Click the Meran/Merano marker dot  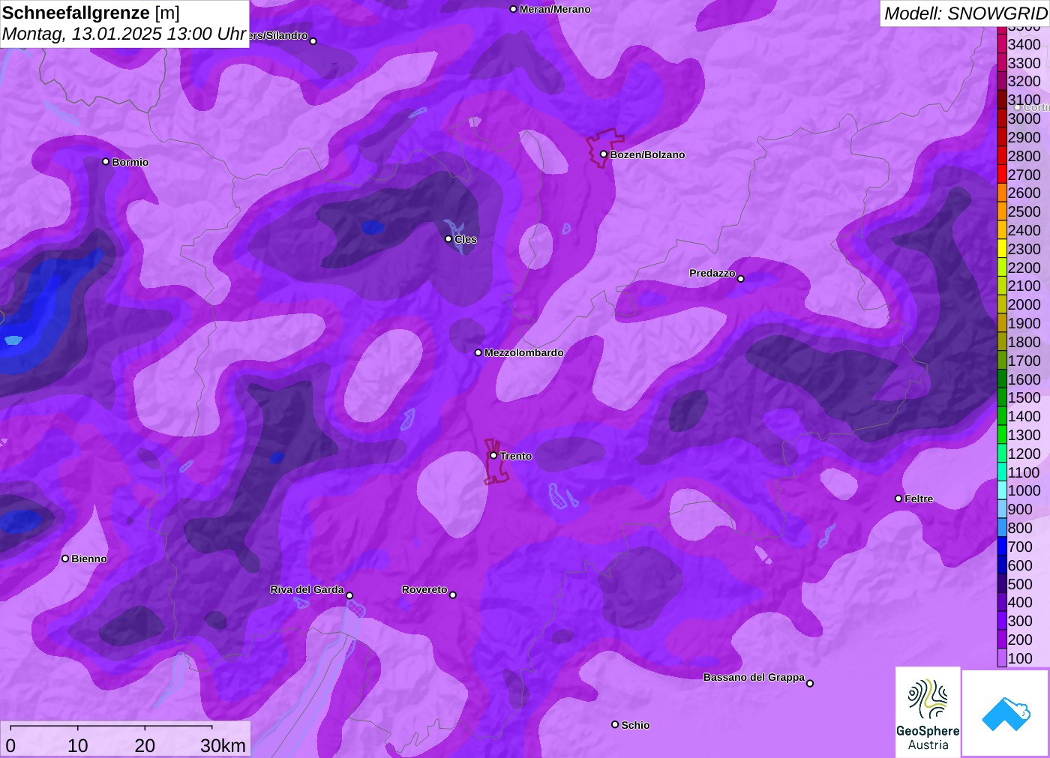(x=513, y=9)
